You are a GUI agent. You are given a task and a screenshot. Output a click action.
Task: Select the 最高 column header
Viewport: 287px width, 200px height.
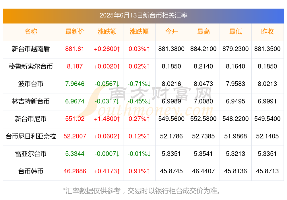[x=203, y=32]
